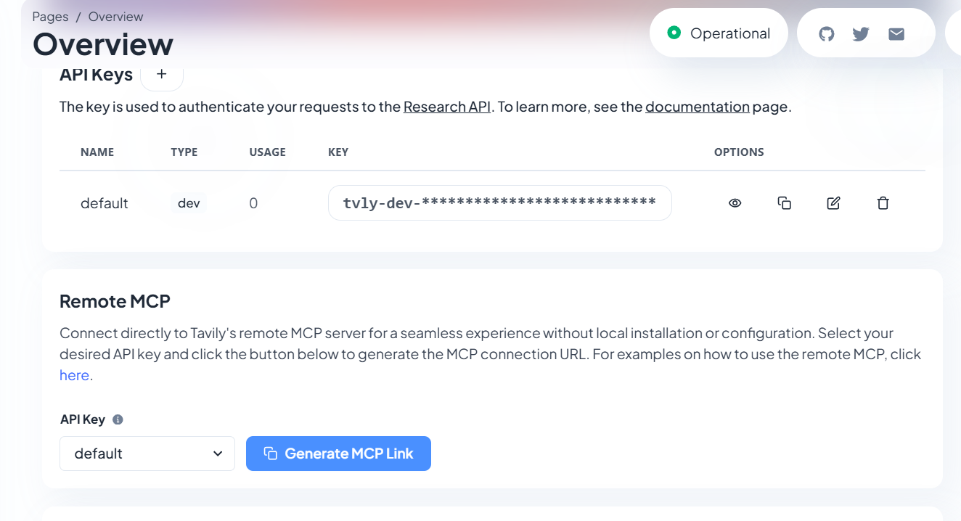The width and height of the screenshot is (961, 521).
Task: Reveal the hidden API key value
Action: 735,203
